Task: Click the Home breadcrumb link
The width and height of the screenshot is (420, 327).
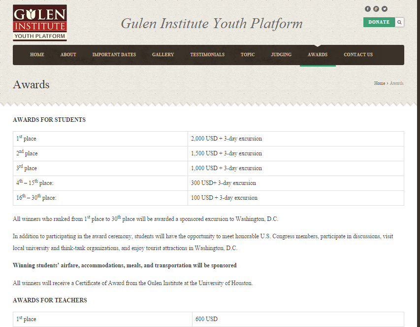Action: click(379, 83)
